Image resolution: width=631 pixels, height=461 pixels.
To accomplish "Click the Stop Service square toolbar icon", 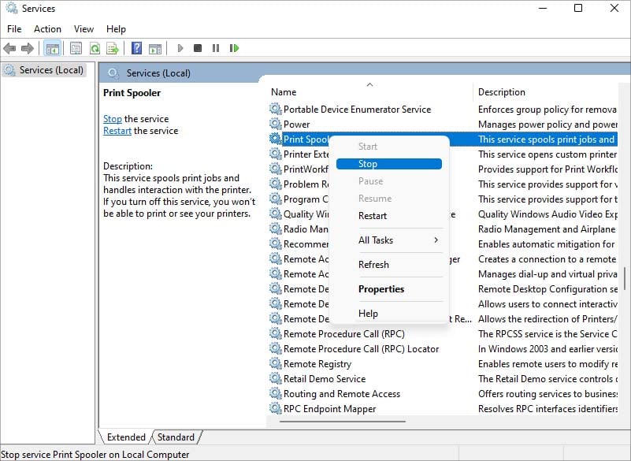I will tap(198, 48).
